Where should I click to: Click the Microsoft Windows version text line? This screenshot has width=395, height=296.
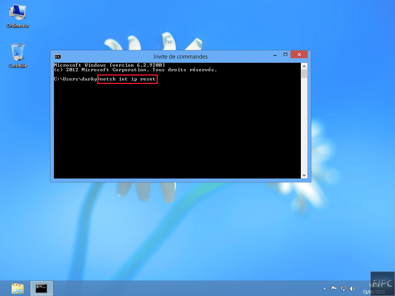[109, 65]
